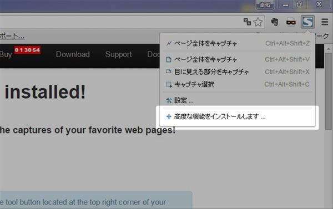333x209 pixels.
Task: Choose キャプチャ選択 menu item
Action: (x=238, y=84)
